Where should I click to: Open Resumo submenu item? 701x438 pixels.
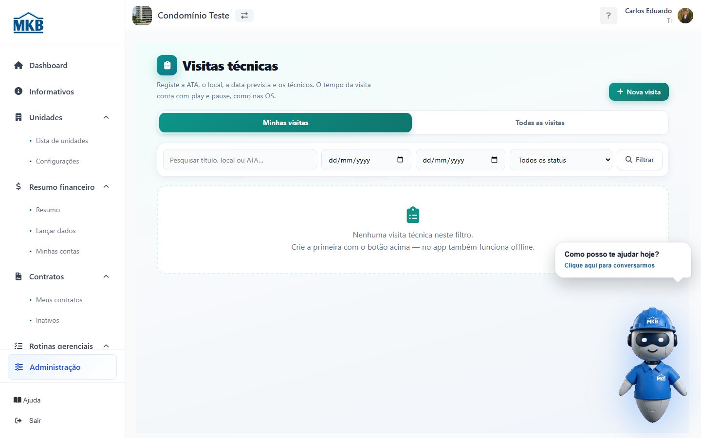(x=48, y=210)
